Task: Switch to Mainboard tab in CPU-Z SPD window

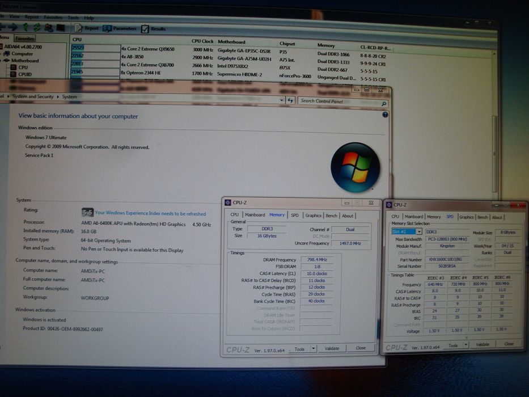Action: click(x=414, y=217)
